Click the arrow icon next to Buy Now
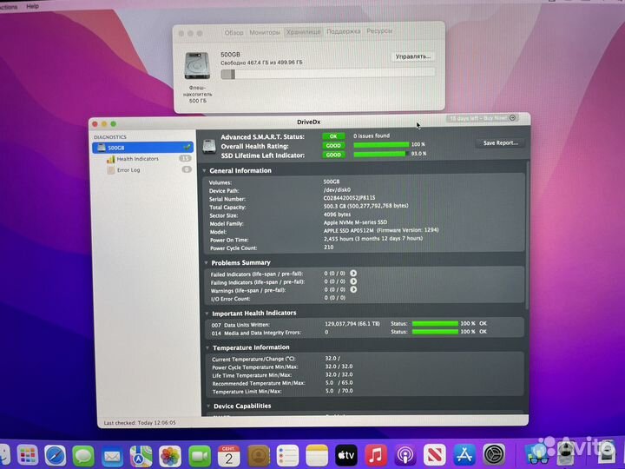Image resolution: width=625 pixels, height=469 pixels. [513, 117]
